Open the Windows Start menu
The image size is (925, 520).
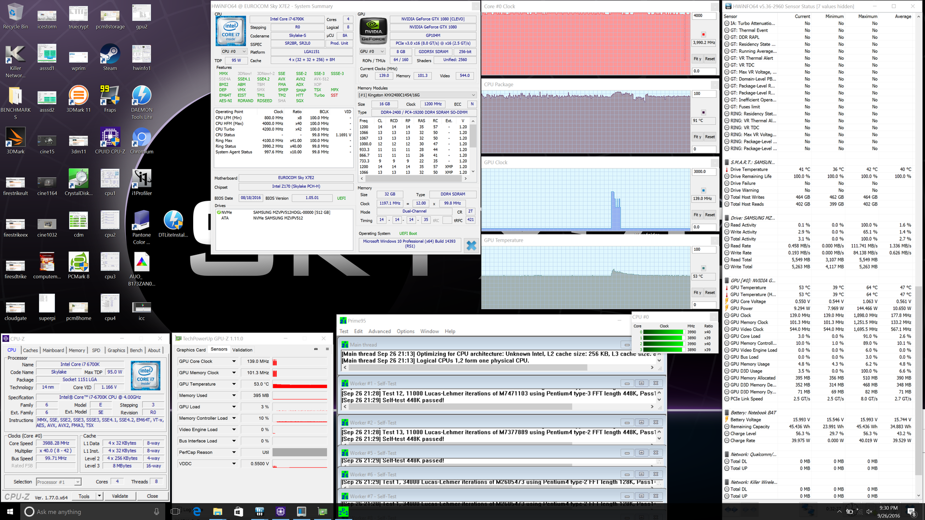coord(10,511)
